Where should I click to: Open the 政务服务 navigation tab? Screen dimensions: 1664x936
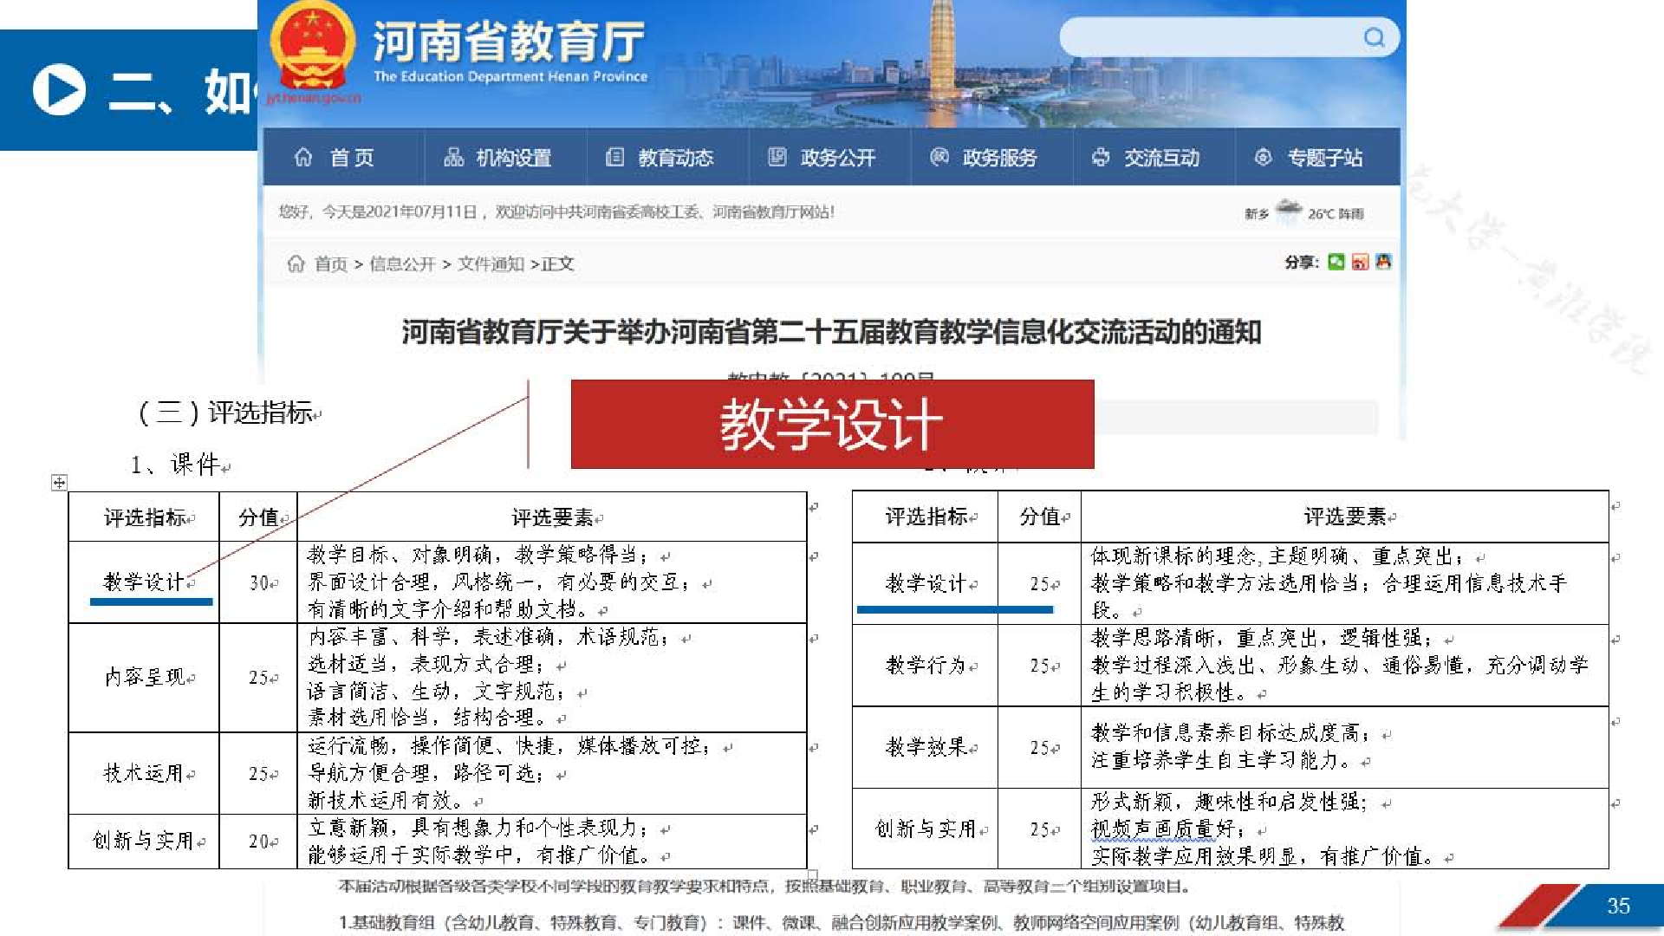pyautogui.click(x=991, y=157)
